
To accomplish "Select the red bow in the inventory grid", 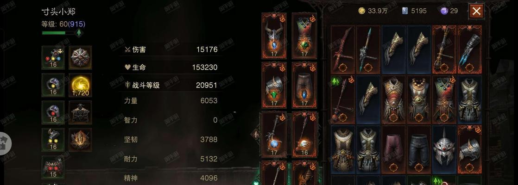I will [x=343, y=49].
